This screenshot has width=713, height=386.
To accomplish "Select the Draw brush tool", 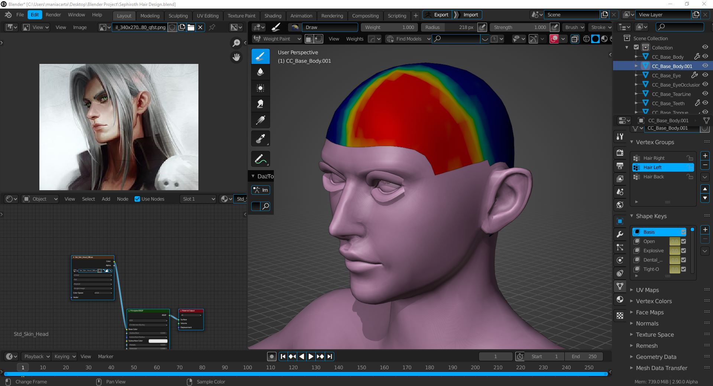I will click(x=260, y=56).
